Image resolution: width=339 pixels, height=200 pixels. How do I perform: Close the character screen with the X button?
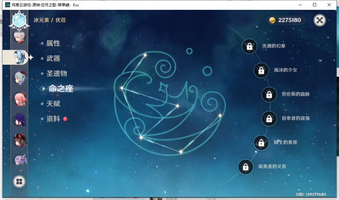(x=320, y=20)
